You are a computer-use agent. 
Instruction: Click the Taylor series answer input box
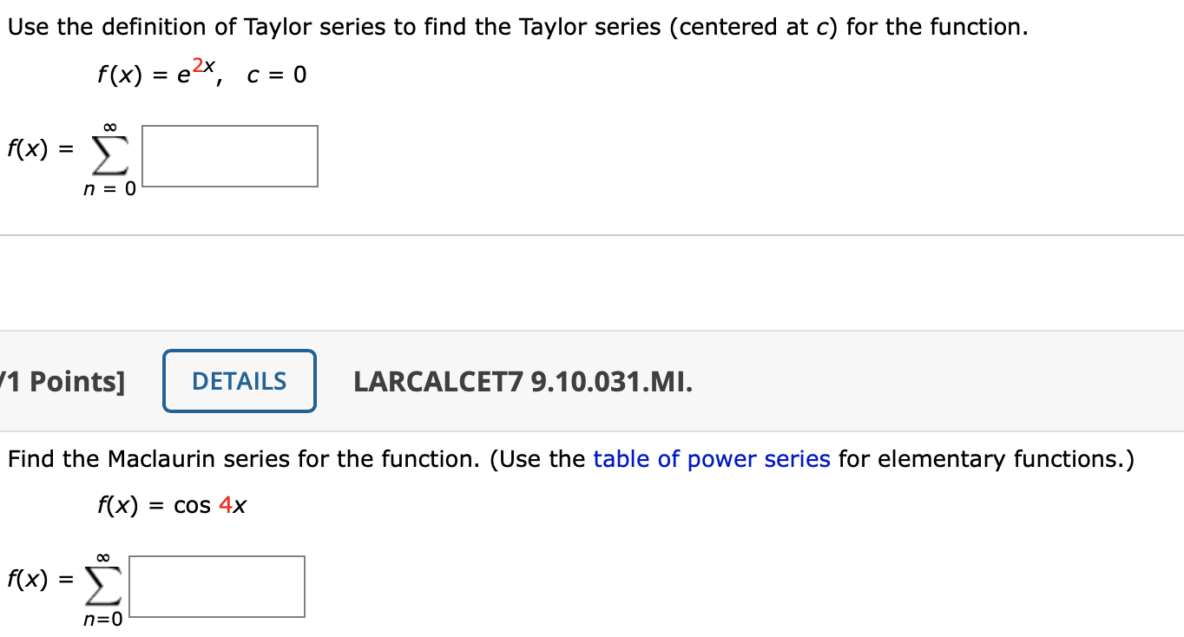click(229, 156)
